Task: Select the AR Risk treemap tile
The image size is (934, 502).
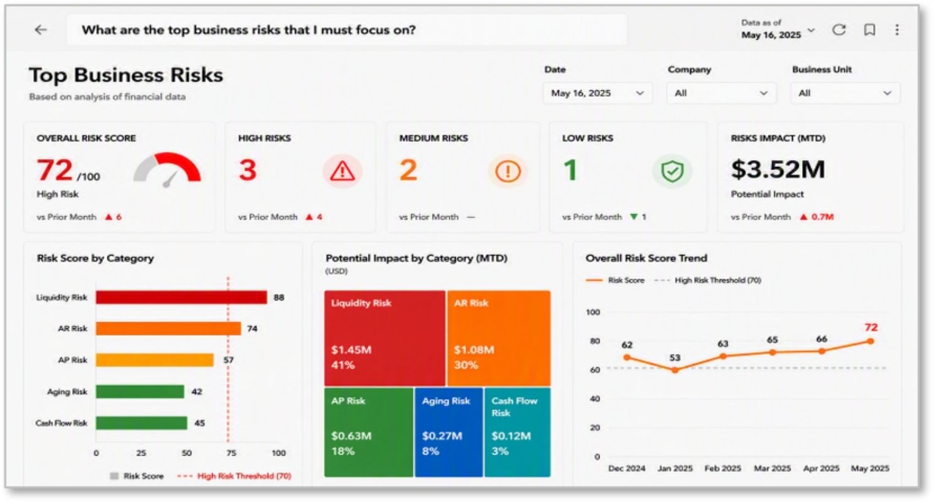Action: tap(499, 338)
